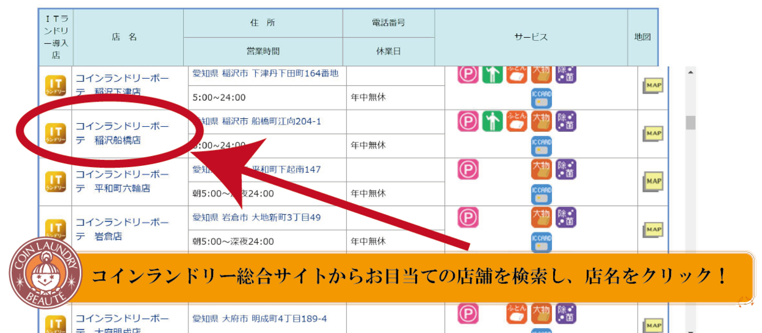762x333 pixels.
Task: Click 年中無休 in the 稲沢船橋店 row
Action: (x=368, y=145)
